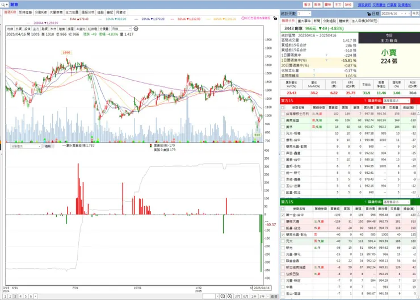The height and width of the screenshot is (300, 420).
Task: Switch to 分點K線 tab
Action: coord(41,13)
